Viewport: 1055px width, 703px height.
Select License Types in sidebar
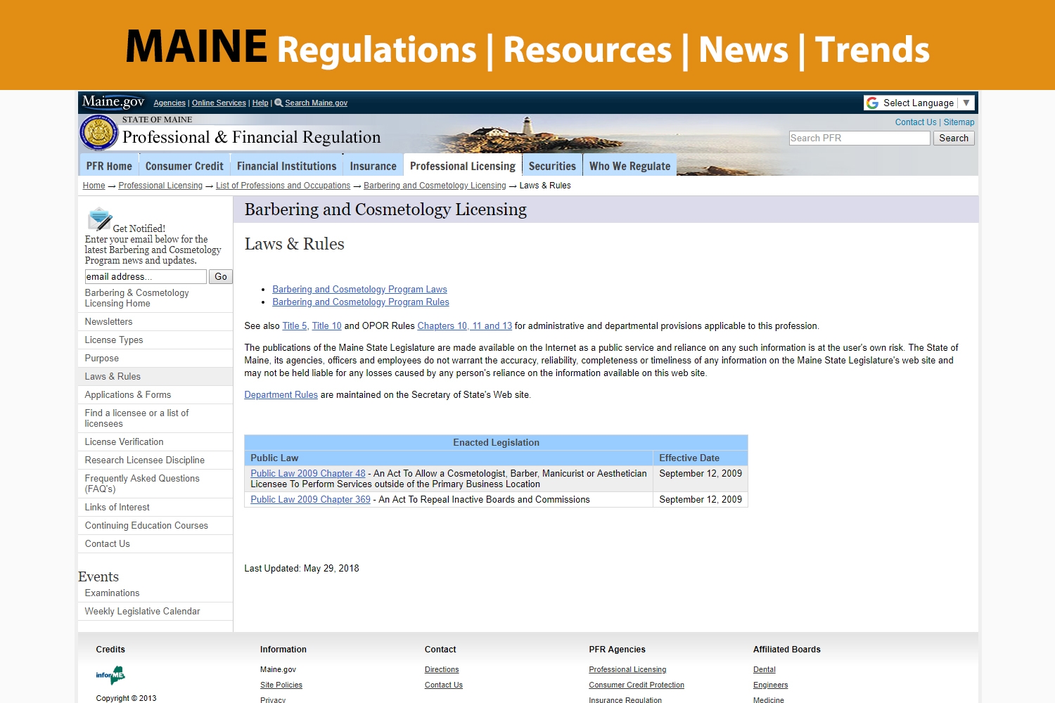155,340
